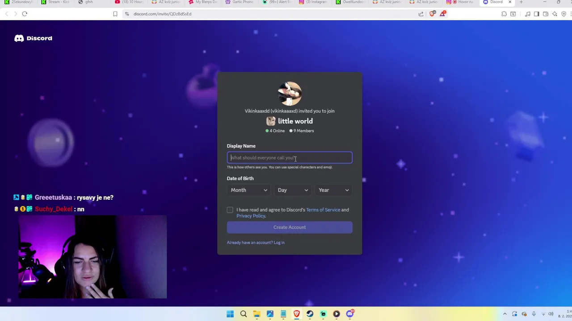Open the Terms of Service link
The width and height of the screenshot is (572, 321).
click(323, 210)
